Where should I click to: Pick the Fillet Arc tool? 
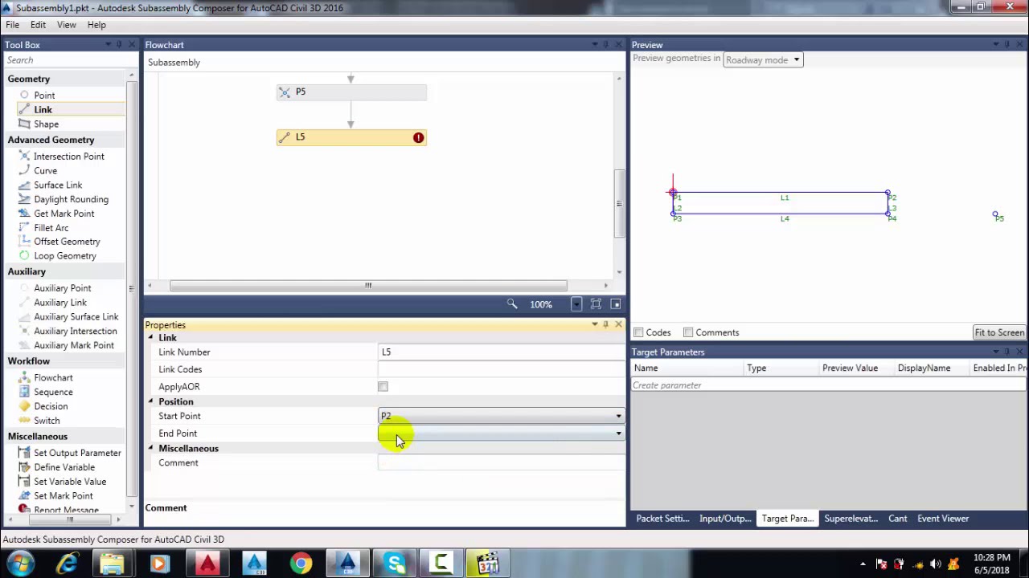[51, 228]
